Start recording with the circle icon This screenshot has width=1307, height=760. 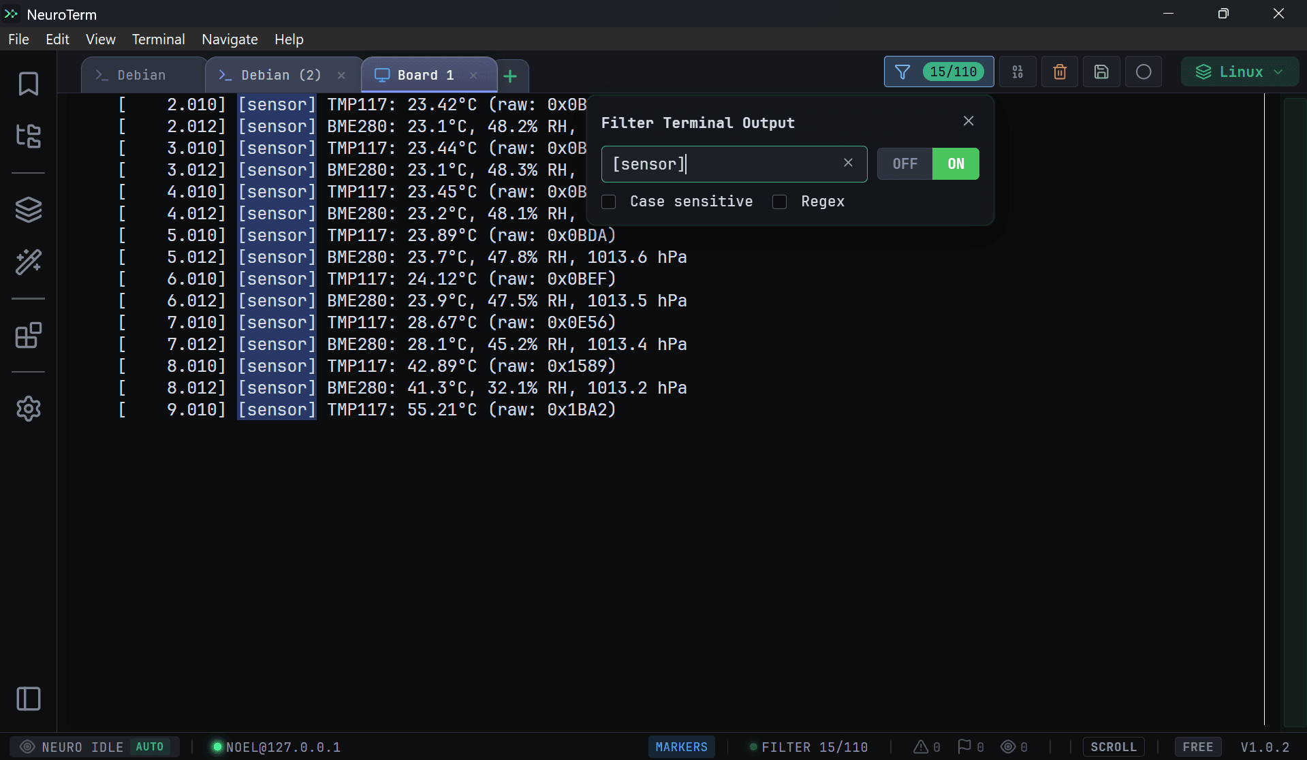(1144, 72)
